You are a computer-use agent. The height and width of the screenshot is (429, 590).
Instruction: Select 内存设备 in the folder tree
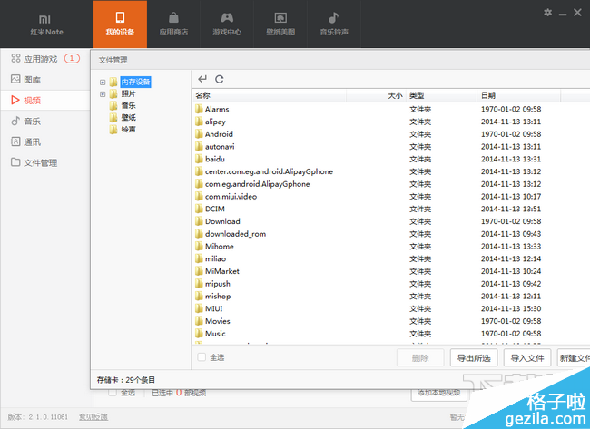(x=135, y=82)
